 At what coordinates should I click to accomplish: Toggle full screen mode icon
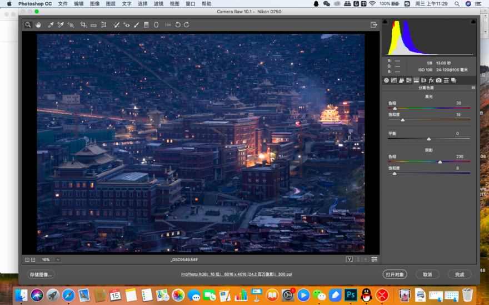pos(374,25)
